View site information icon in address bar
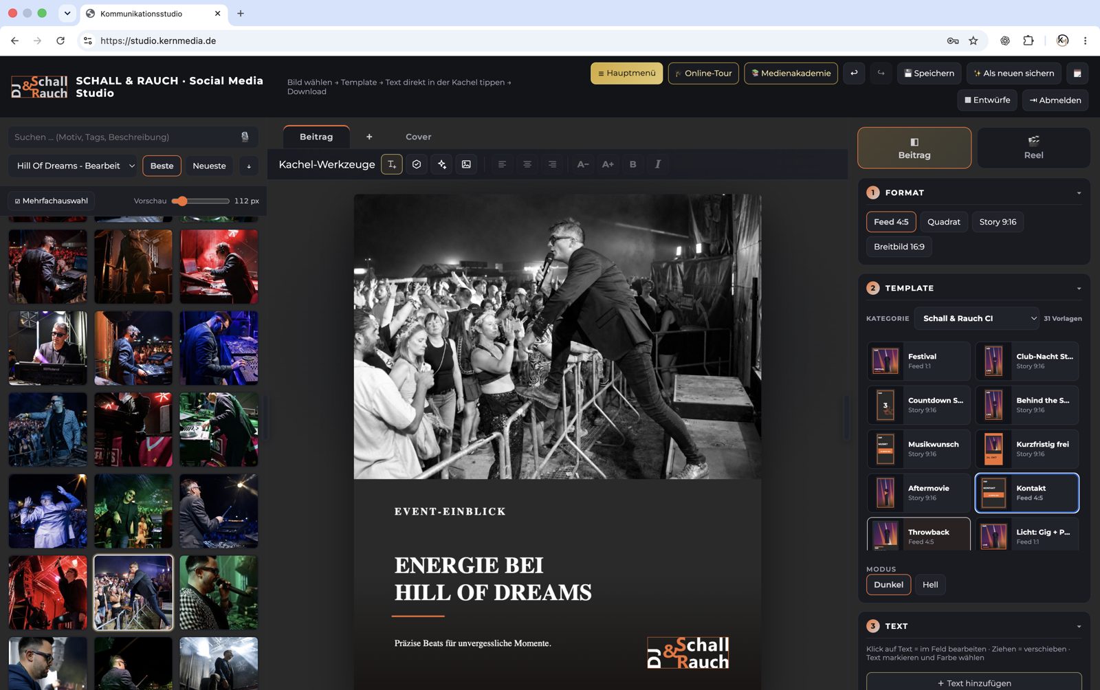The image size is (1100, 690). (x=87, y=41)
